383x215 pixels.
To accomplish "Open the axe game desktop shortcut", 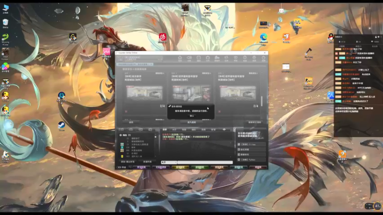I will click(309, 54).
